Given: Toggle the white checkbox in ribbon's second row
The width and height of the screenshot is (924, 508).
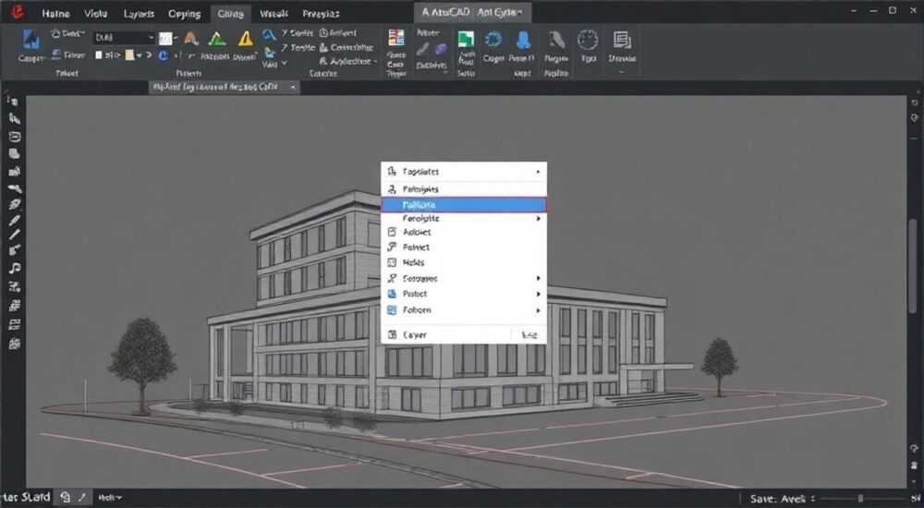Looking at the screenshot, I should (x=99, y=55).
